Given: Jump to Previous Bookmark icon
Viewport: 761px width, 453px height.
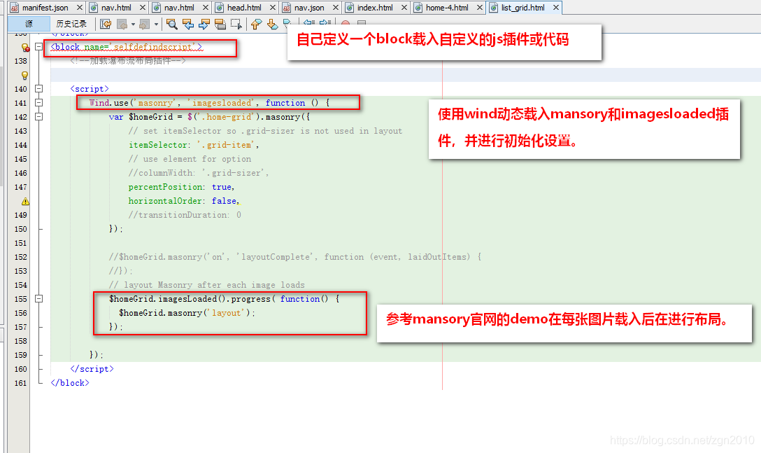Looking at the screenshot, I should (256, 24).
